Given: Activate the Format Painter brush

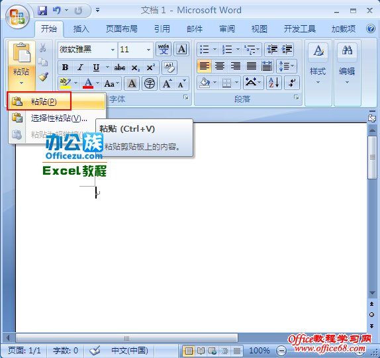Looking at the screenshot, I should (43, 77).
